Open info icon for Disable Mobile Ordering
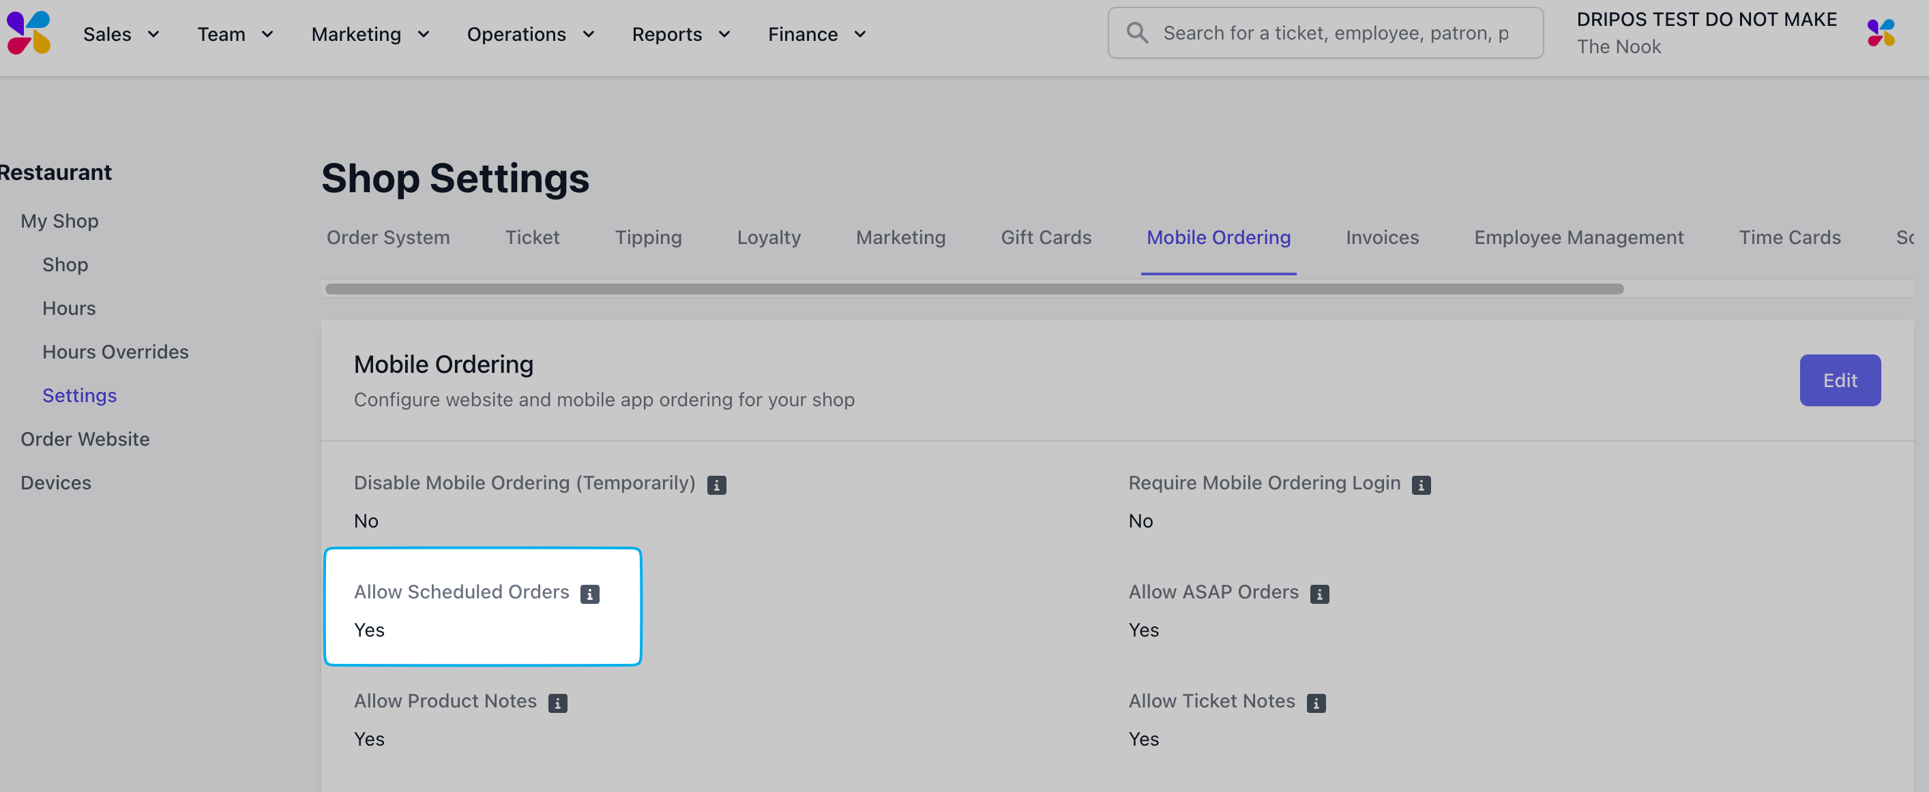Image resolution: width=1929 pixels, height=792 pixels. [x=716, y=485]
